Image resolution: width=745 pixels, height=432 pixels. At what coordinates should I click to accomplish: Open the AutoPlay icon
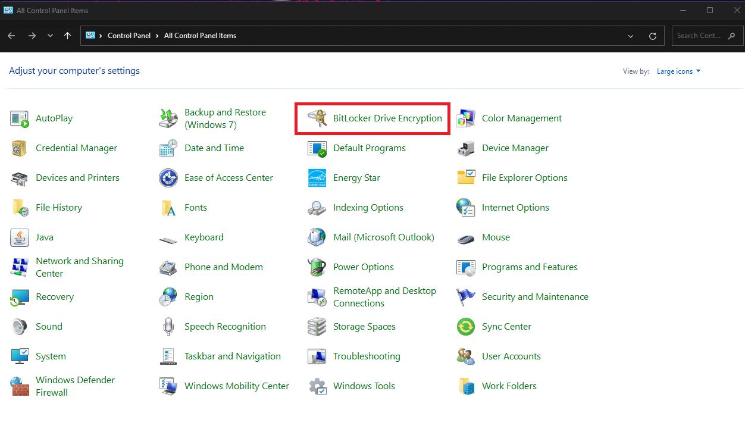click(20, 118)
